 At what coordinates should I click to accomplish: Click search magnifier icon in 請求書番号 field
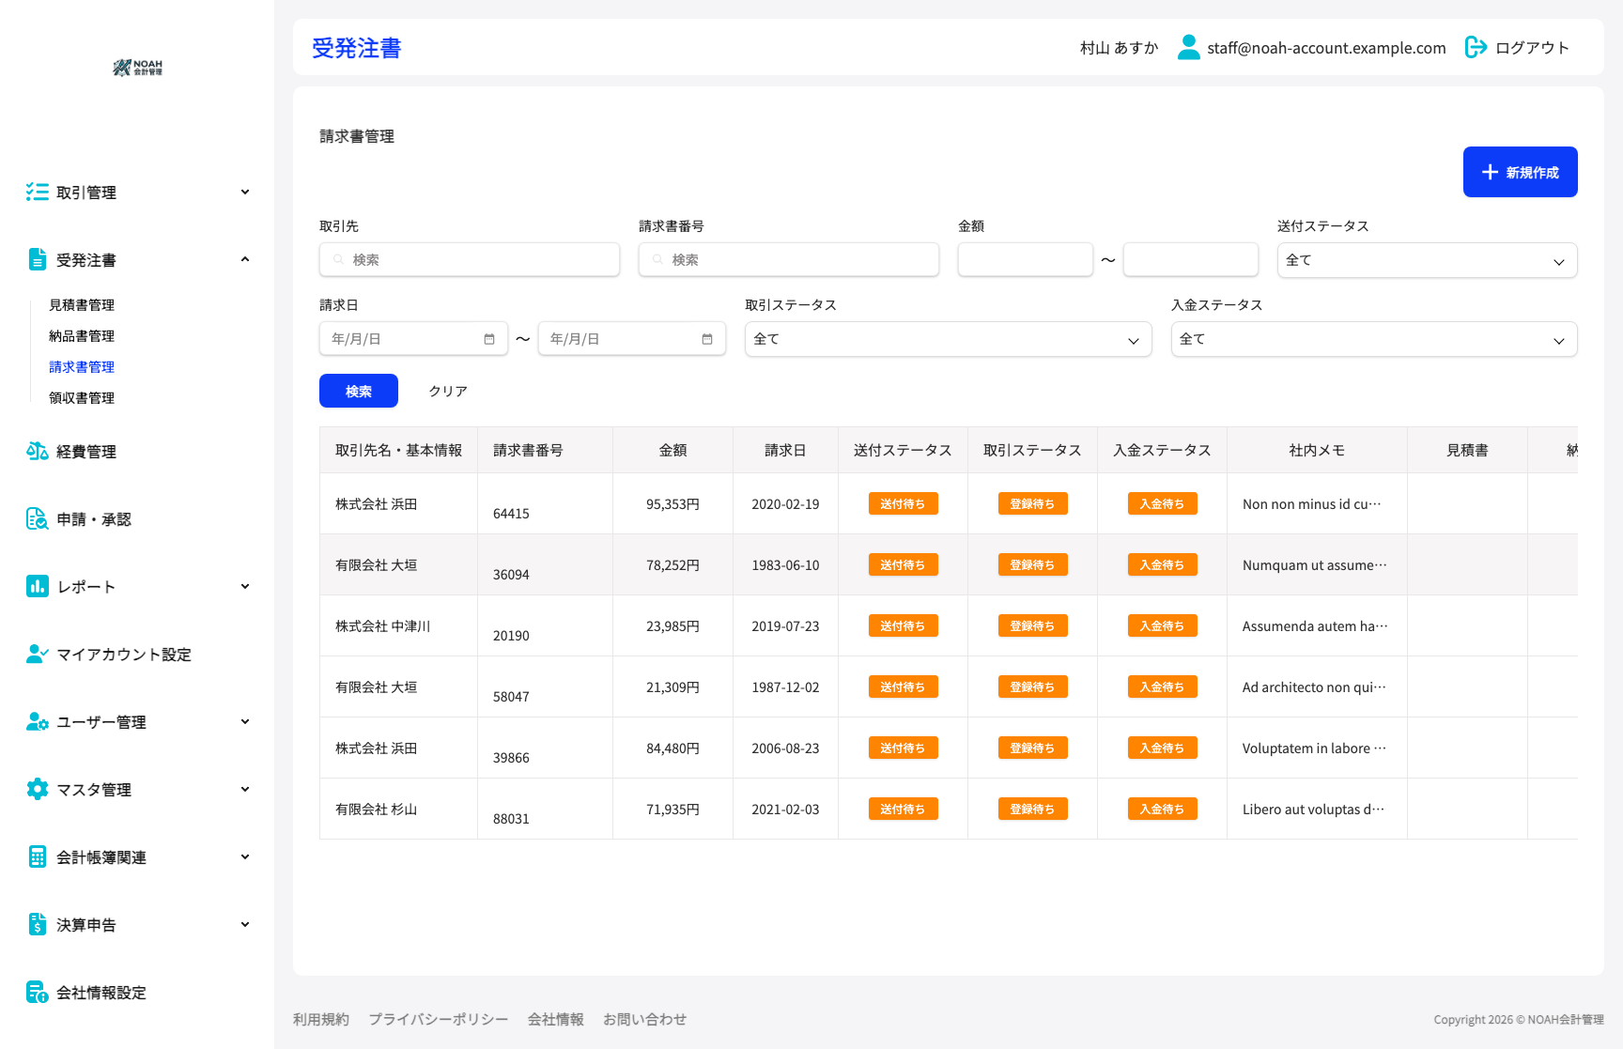pos(658,260)
